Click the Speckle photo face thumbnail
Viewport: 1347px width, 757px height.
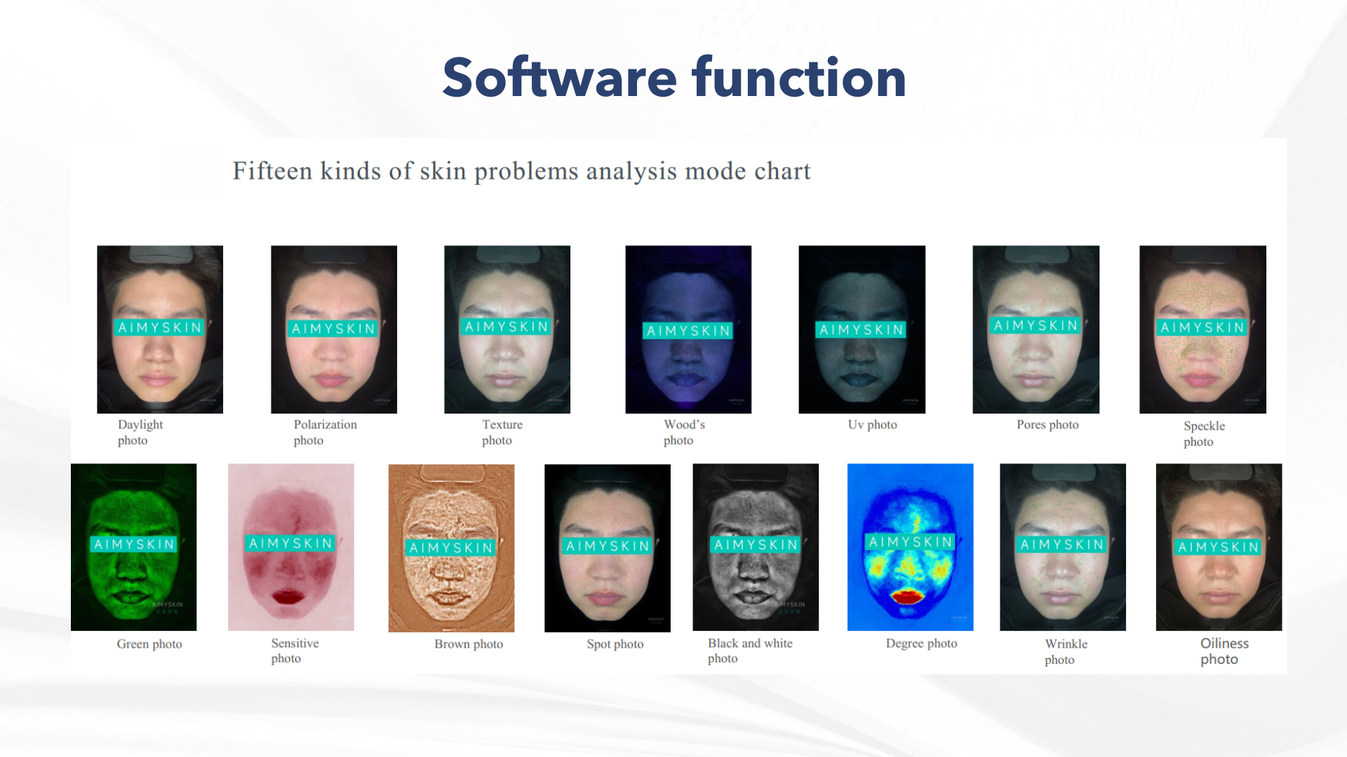[x=1203, y=329]
